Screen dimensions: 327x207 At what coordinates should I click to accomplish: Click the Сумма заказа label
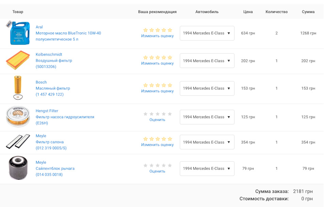coord(272,191)
